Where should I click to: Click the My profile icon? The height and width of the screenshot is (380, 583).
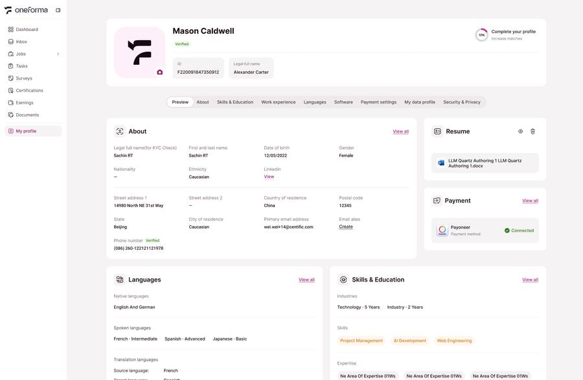pyautogui.click(x=11, y=131)
